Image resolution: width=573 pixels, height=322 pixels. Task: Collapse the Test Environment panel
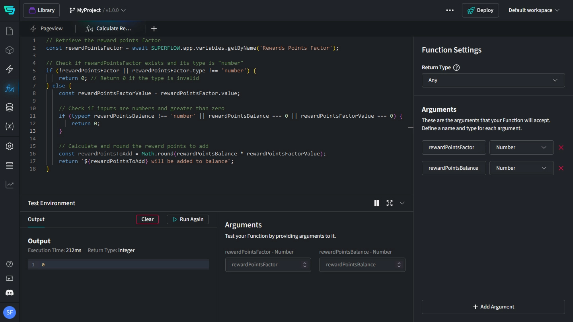click(402, 203)
